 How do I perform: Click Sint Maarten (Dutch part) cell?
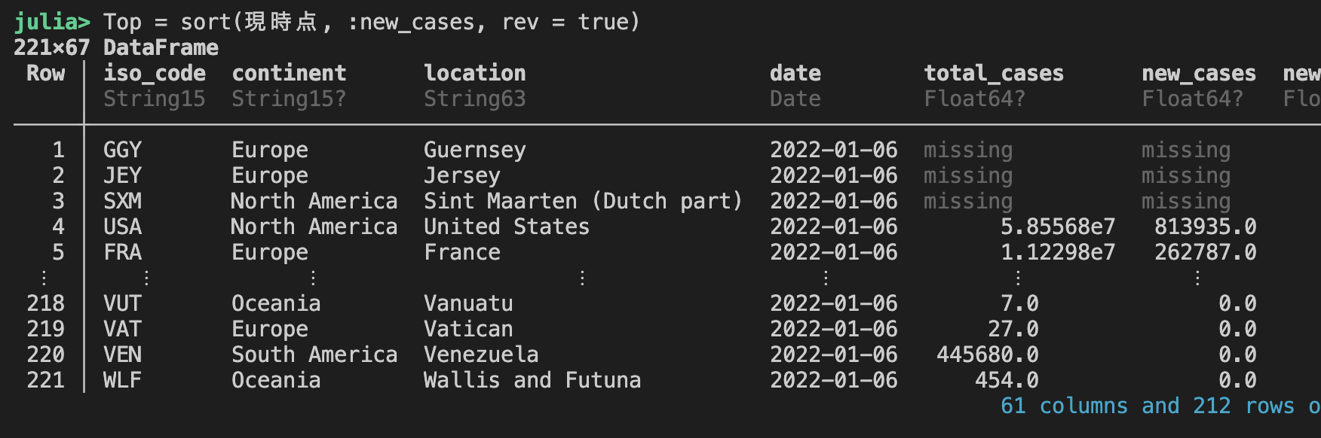(x=583, y=201)
